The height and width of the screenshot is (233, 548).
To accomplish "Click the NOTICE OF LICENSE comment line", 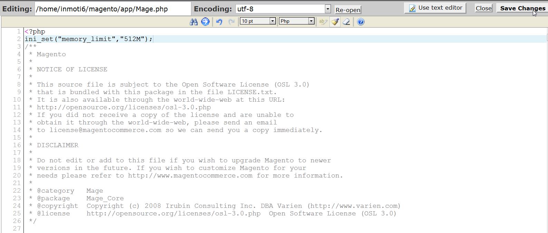I will point(68,69).
